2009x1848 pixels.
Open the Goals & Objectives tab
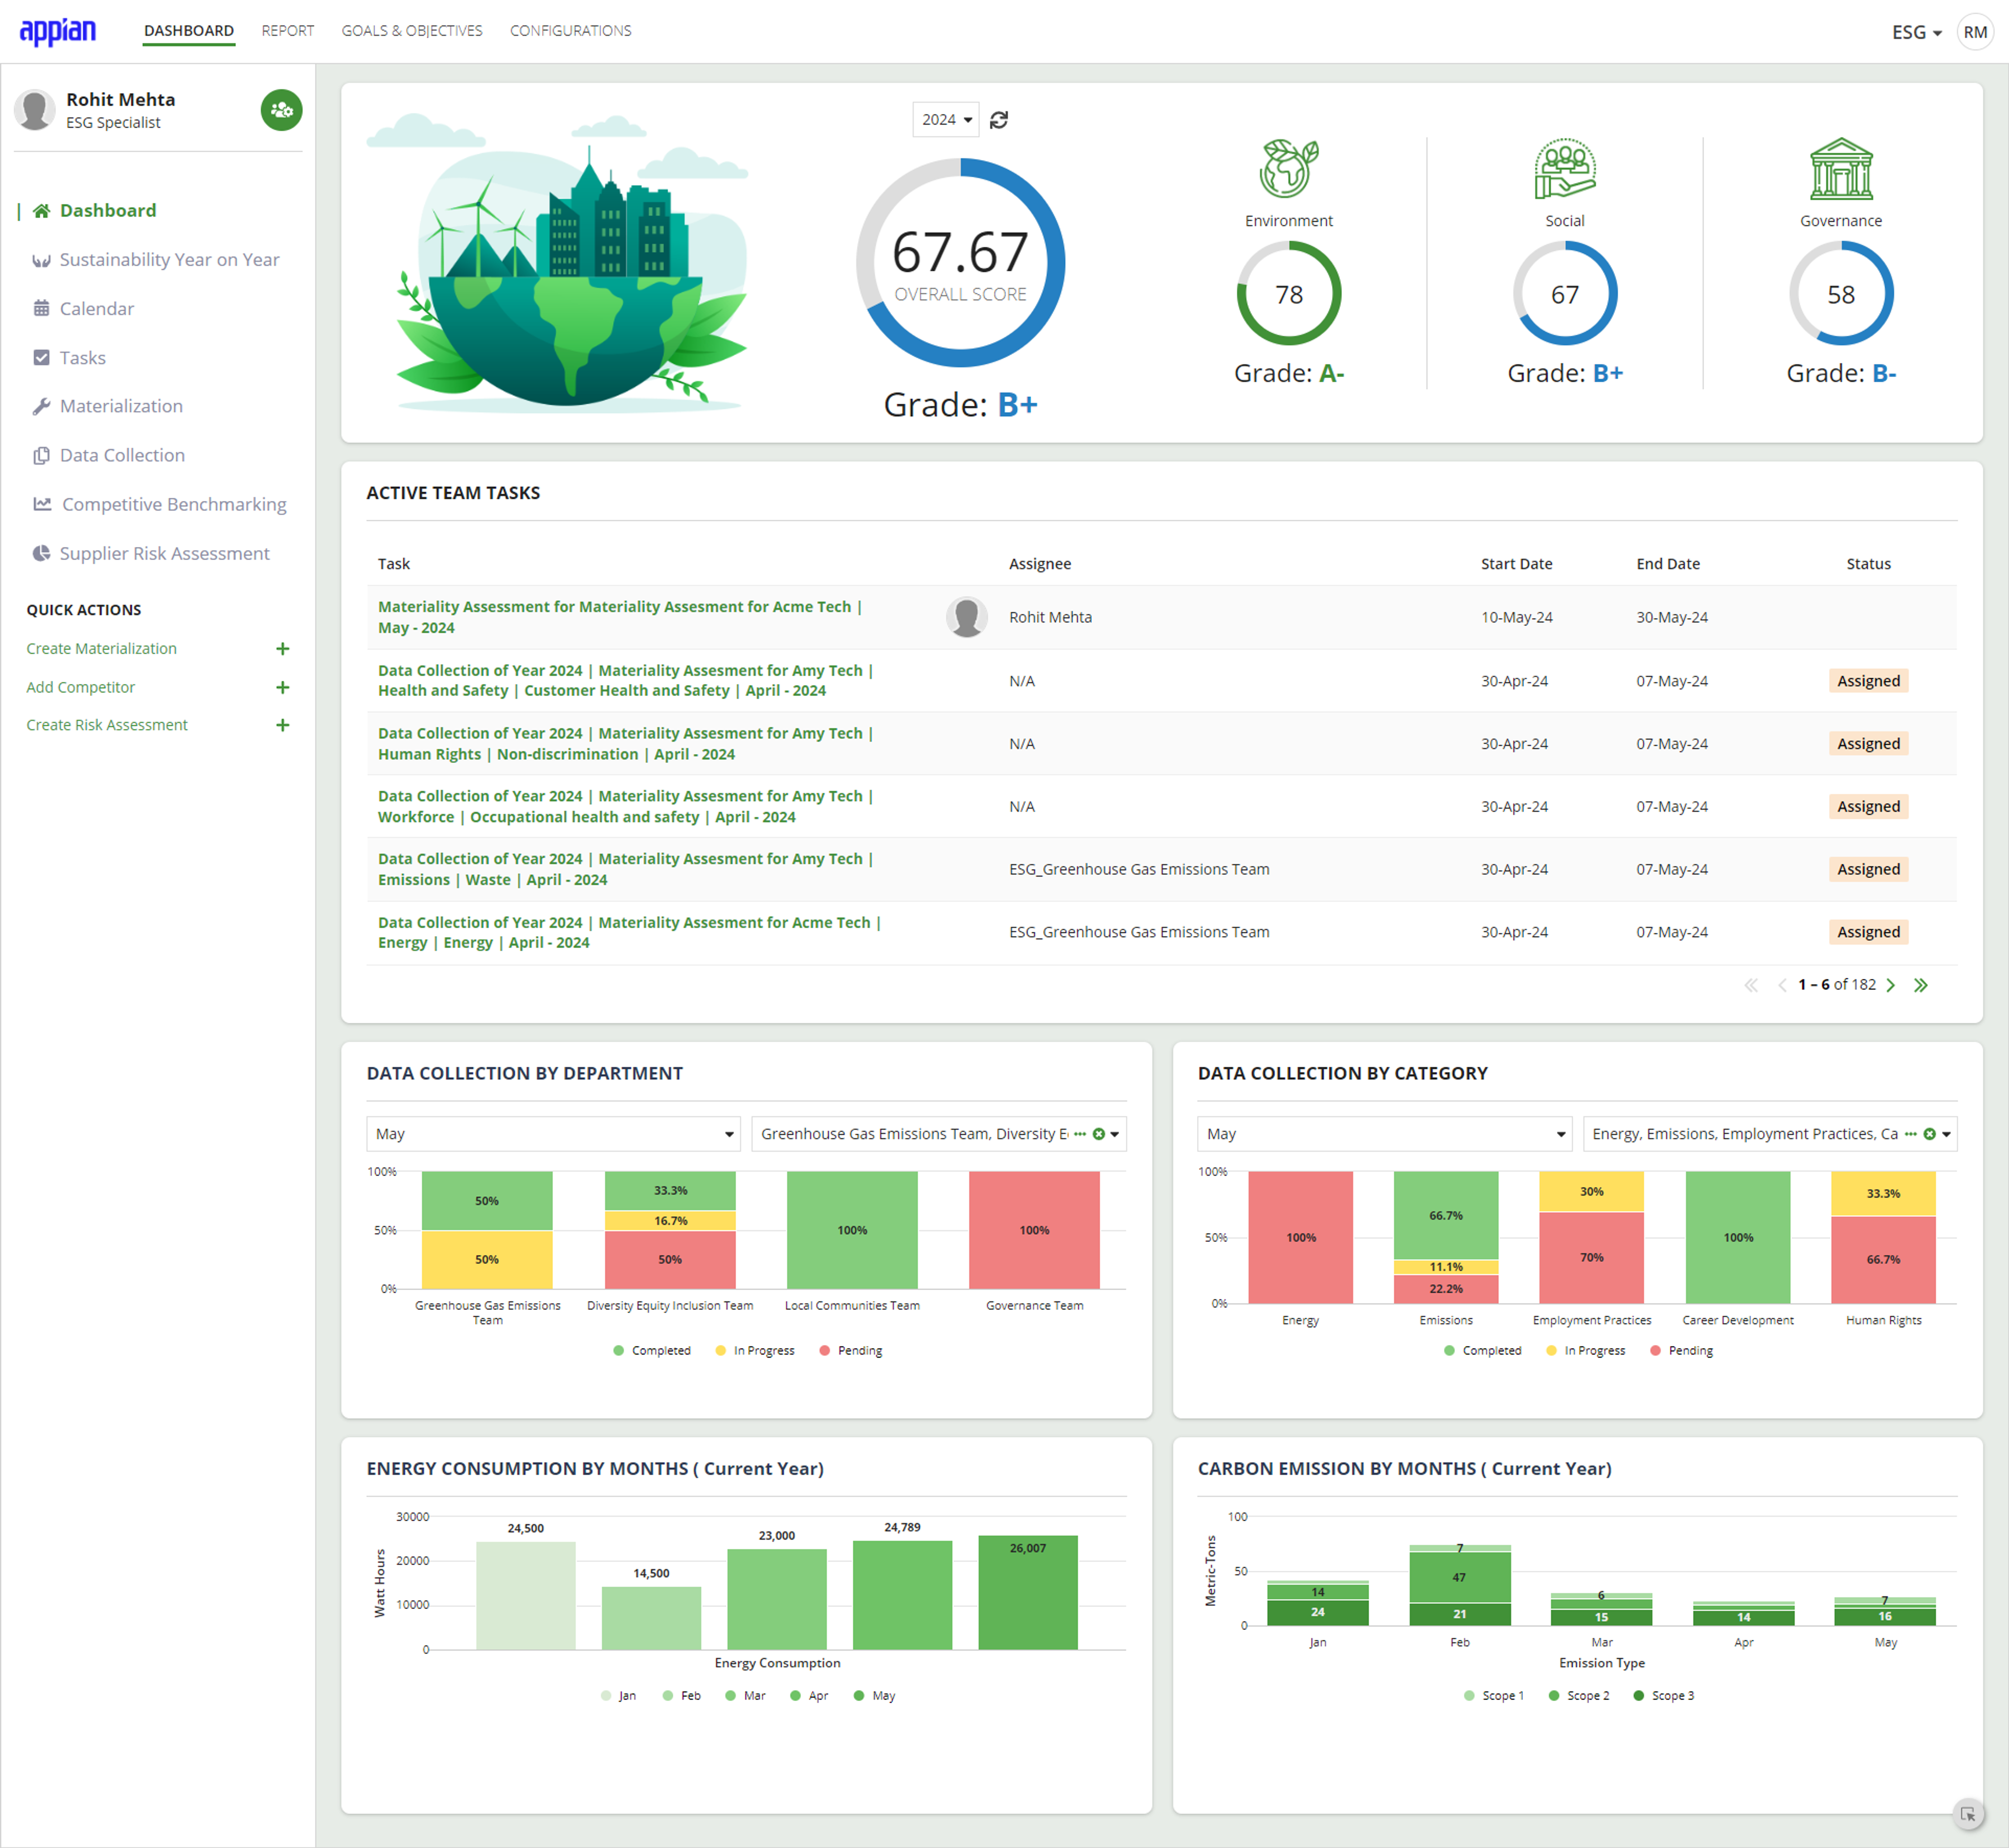[411, 31]
